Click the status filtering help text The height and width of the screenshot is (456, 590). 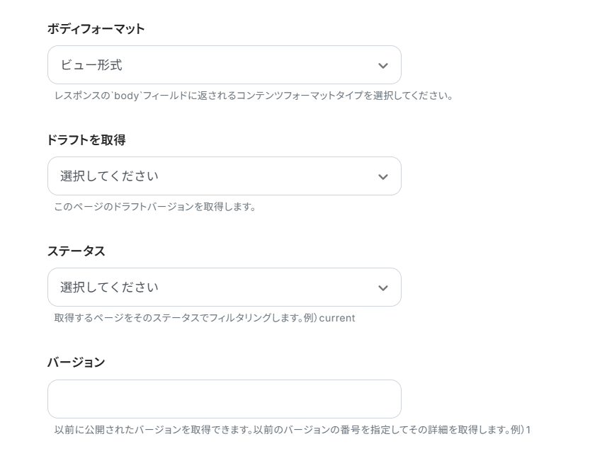(204, 318)
